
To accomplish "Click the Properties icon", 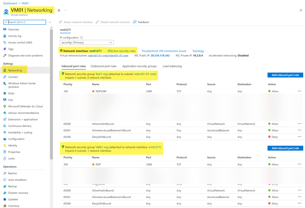I will [5, 152].
